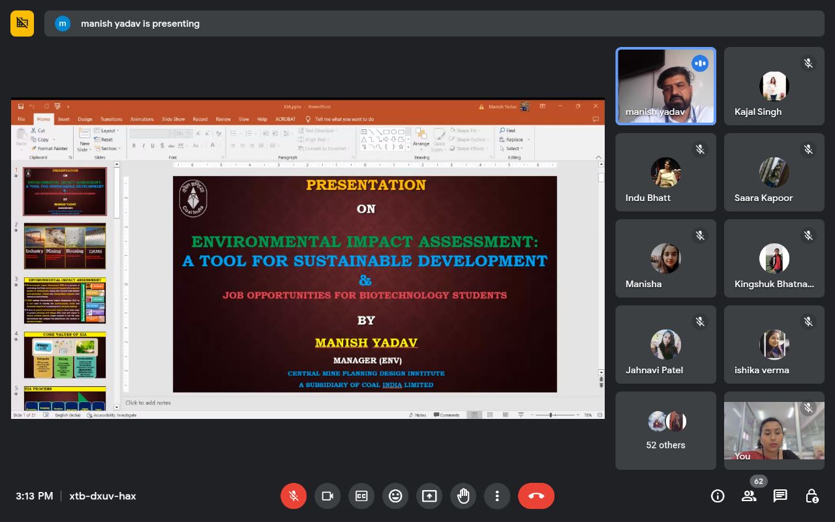
Task: Unmute the microphone in the call bar
Action: 294,496
